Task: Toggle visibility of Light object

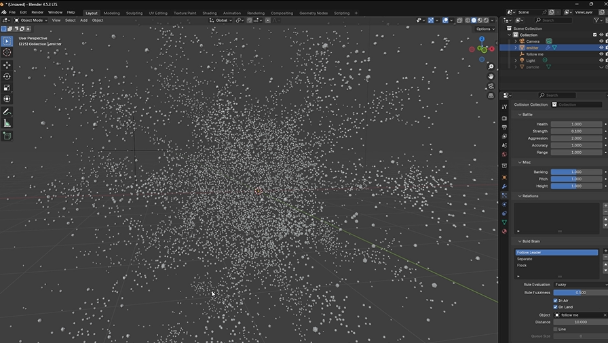Action: (601, 60)
